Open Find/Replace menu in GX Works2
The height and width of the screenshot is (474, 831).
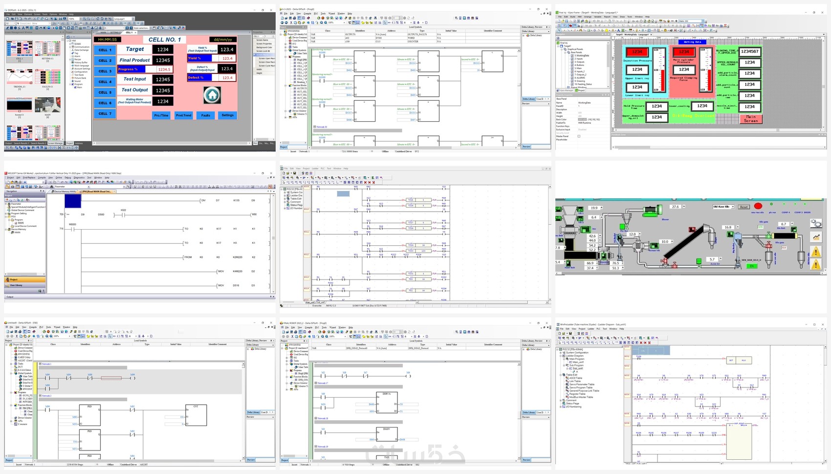[29, 178]
